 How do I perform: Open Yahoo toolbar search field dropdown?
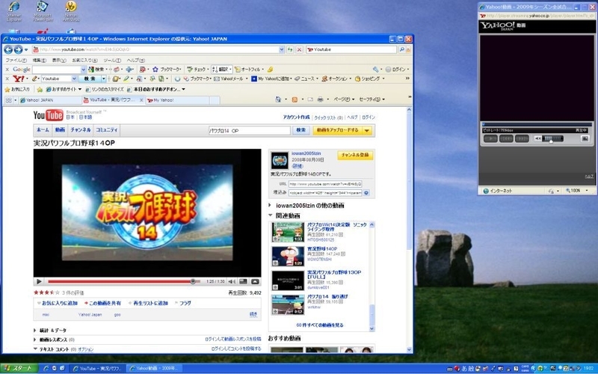(74, 79)
